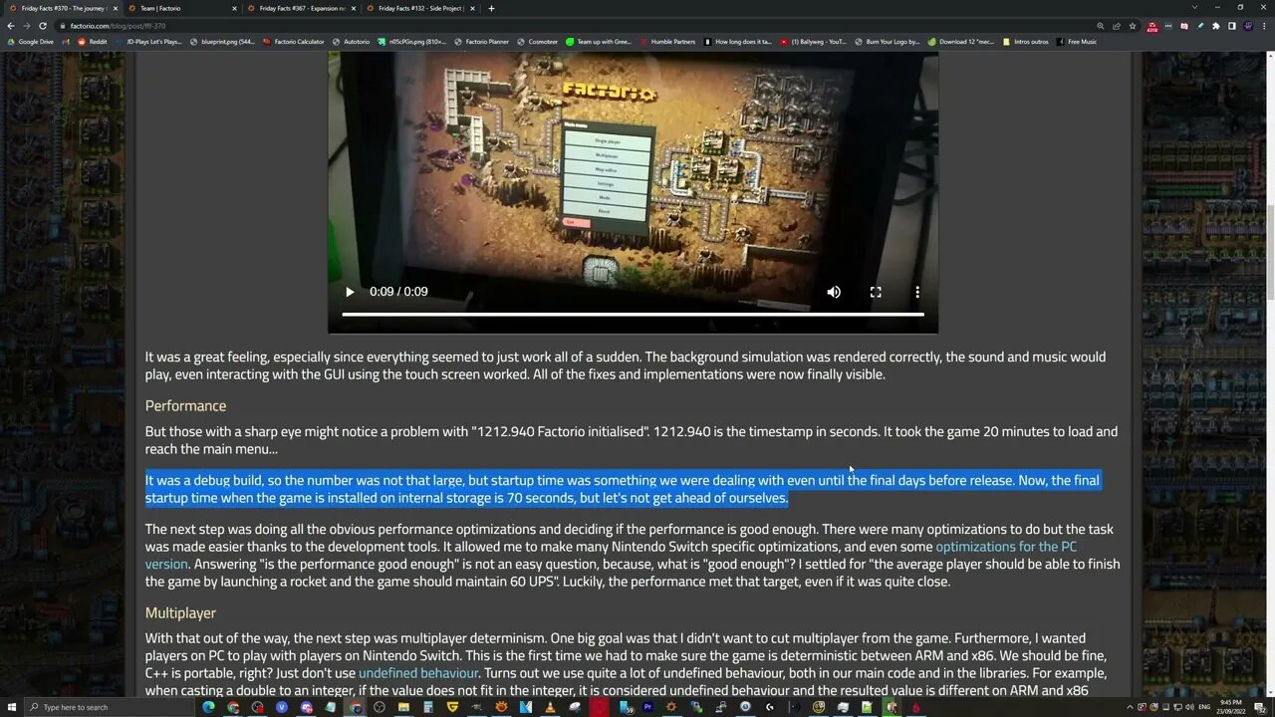Image resolution: width=1275 pixels, height=717 pixels.
Task: Open the browser side panel
Action: 1231,25
